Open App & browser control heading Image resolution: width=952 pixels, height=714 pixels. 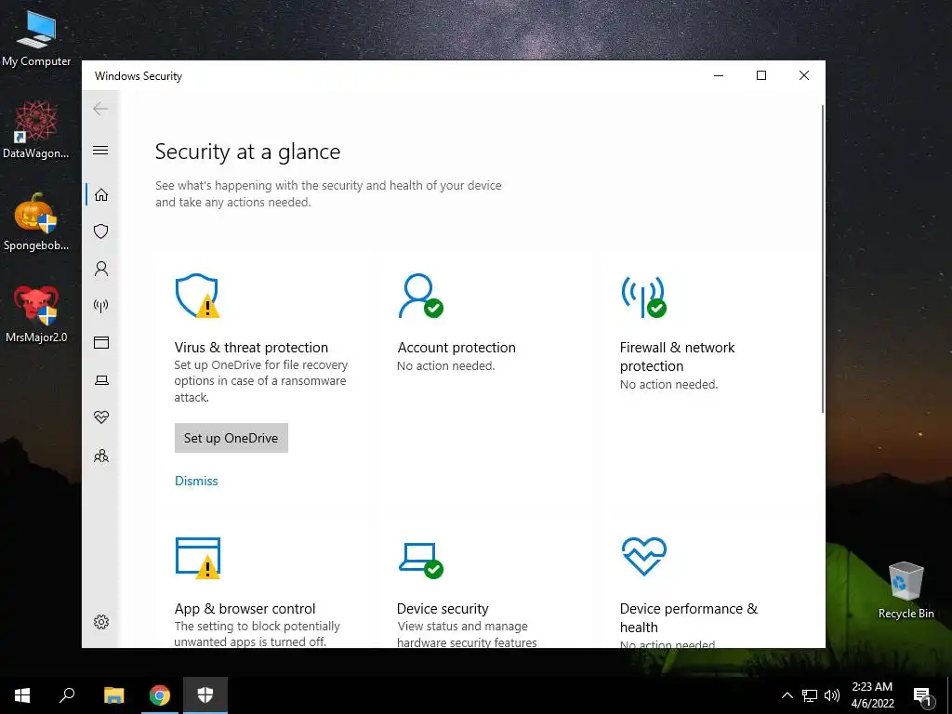(x=245, y=608)
